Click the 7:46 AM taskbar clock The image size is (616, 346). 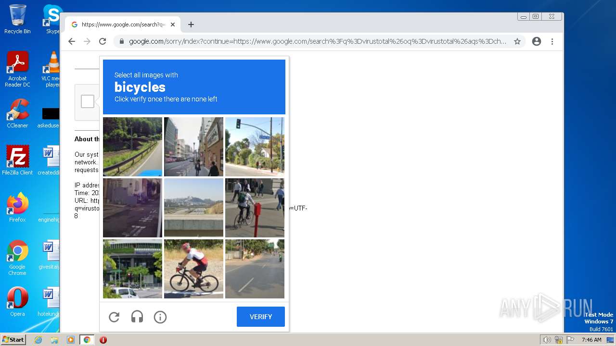(591, 340)
